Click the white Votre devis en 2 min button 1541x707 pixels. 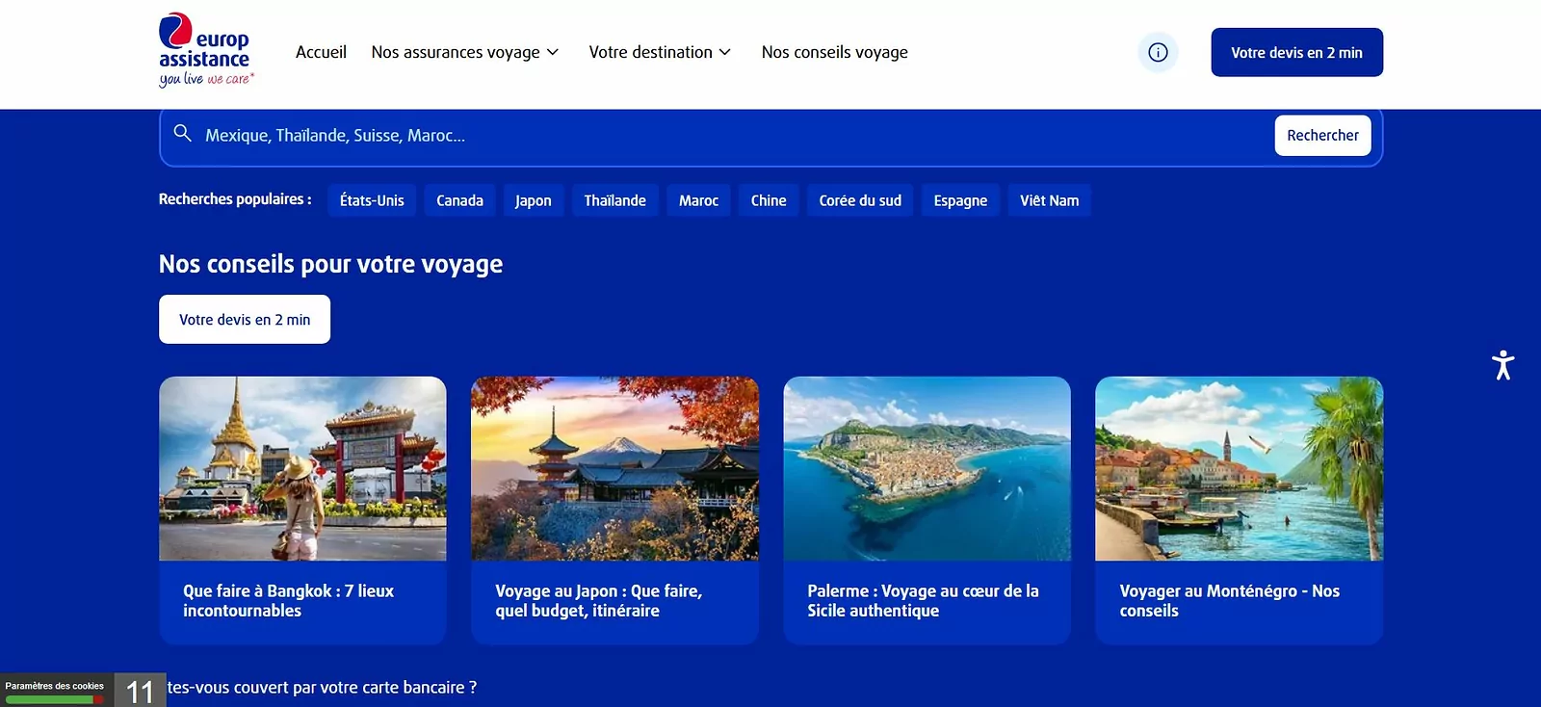click(x=245, y=319)
